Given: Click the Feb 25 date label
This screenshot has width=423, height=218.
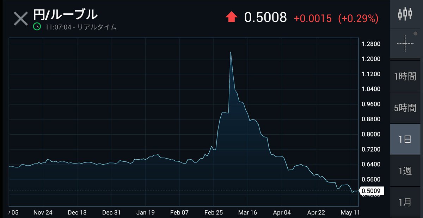Looking at the screenshot, I should click(214, 212).
